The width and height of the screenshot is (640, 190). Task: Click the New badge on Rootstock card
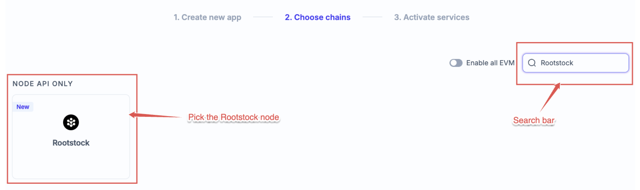click(23, 107)
